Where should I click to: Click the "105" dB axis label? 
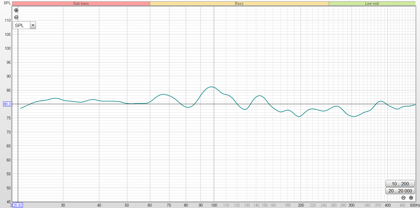7,34
